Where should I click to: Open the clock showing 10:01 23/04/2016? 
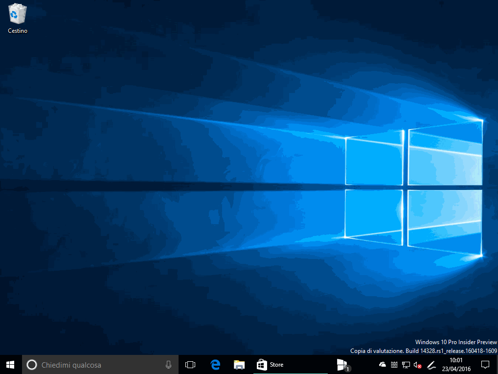(x=456, y=365)
